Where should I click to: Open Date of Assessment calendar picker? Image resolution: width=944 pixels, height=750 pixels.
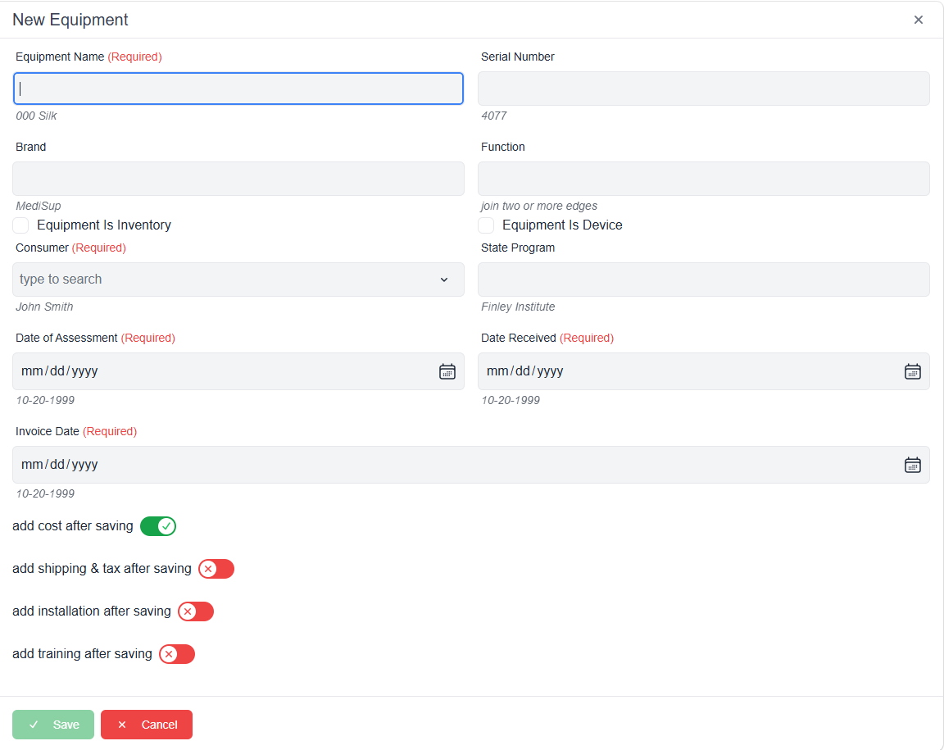click(447, 371)
